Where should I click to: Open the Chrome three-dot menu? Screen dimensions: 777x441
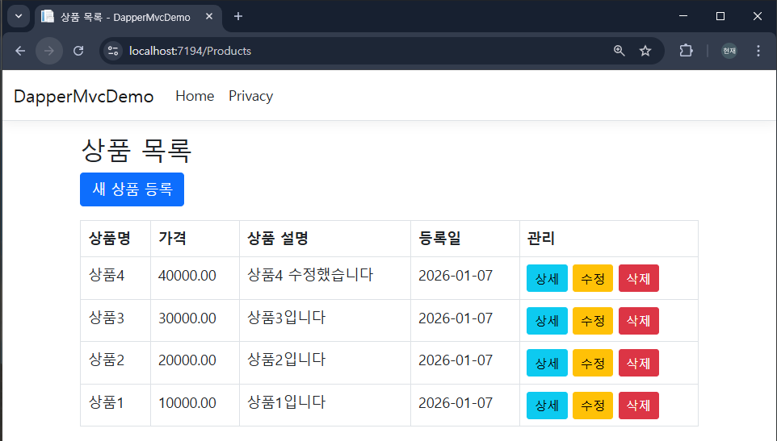point(758,51)
